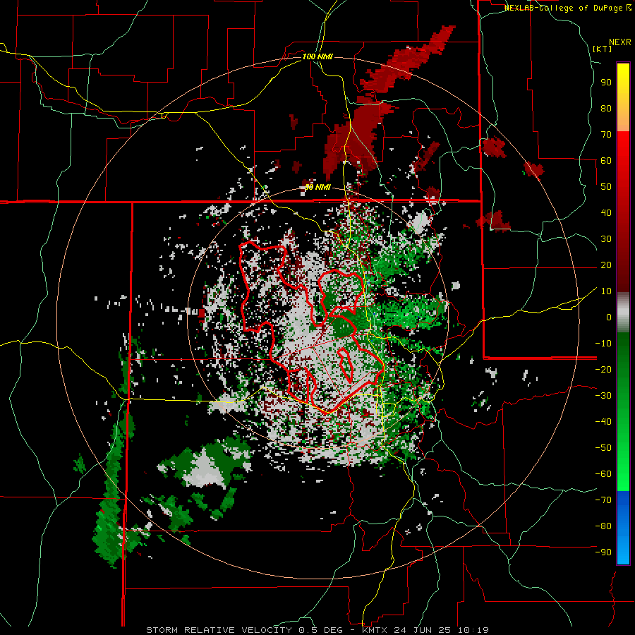
Task: Click the -30 scale label
Action: pos(603,396)
